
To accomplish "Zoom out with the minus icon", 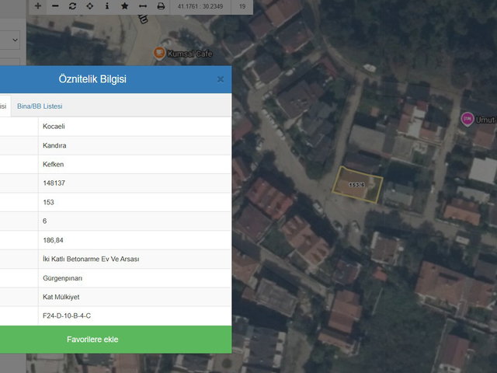I will [x=55, y=6].
